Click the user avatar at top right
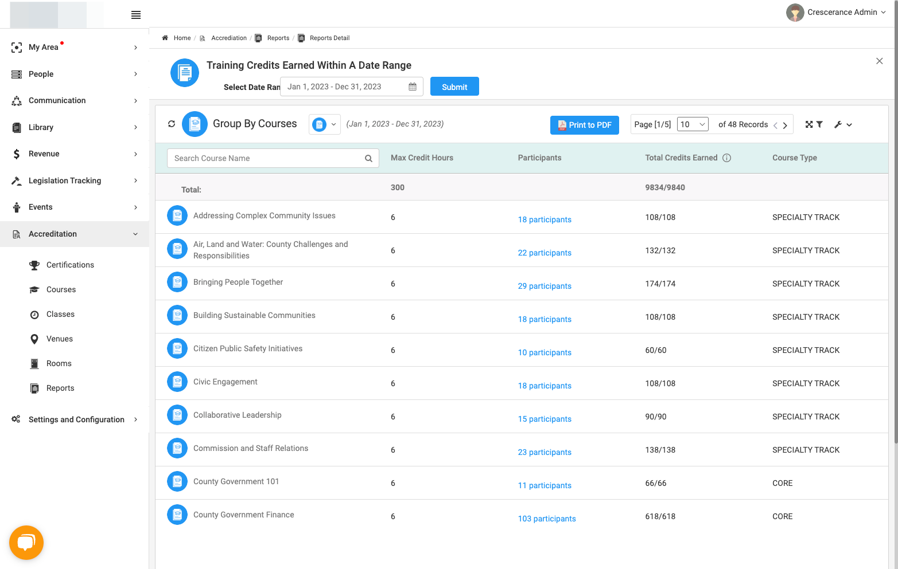898x569 pixels. click(x=795, y=13)
